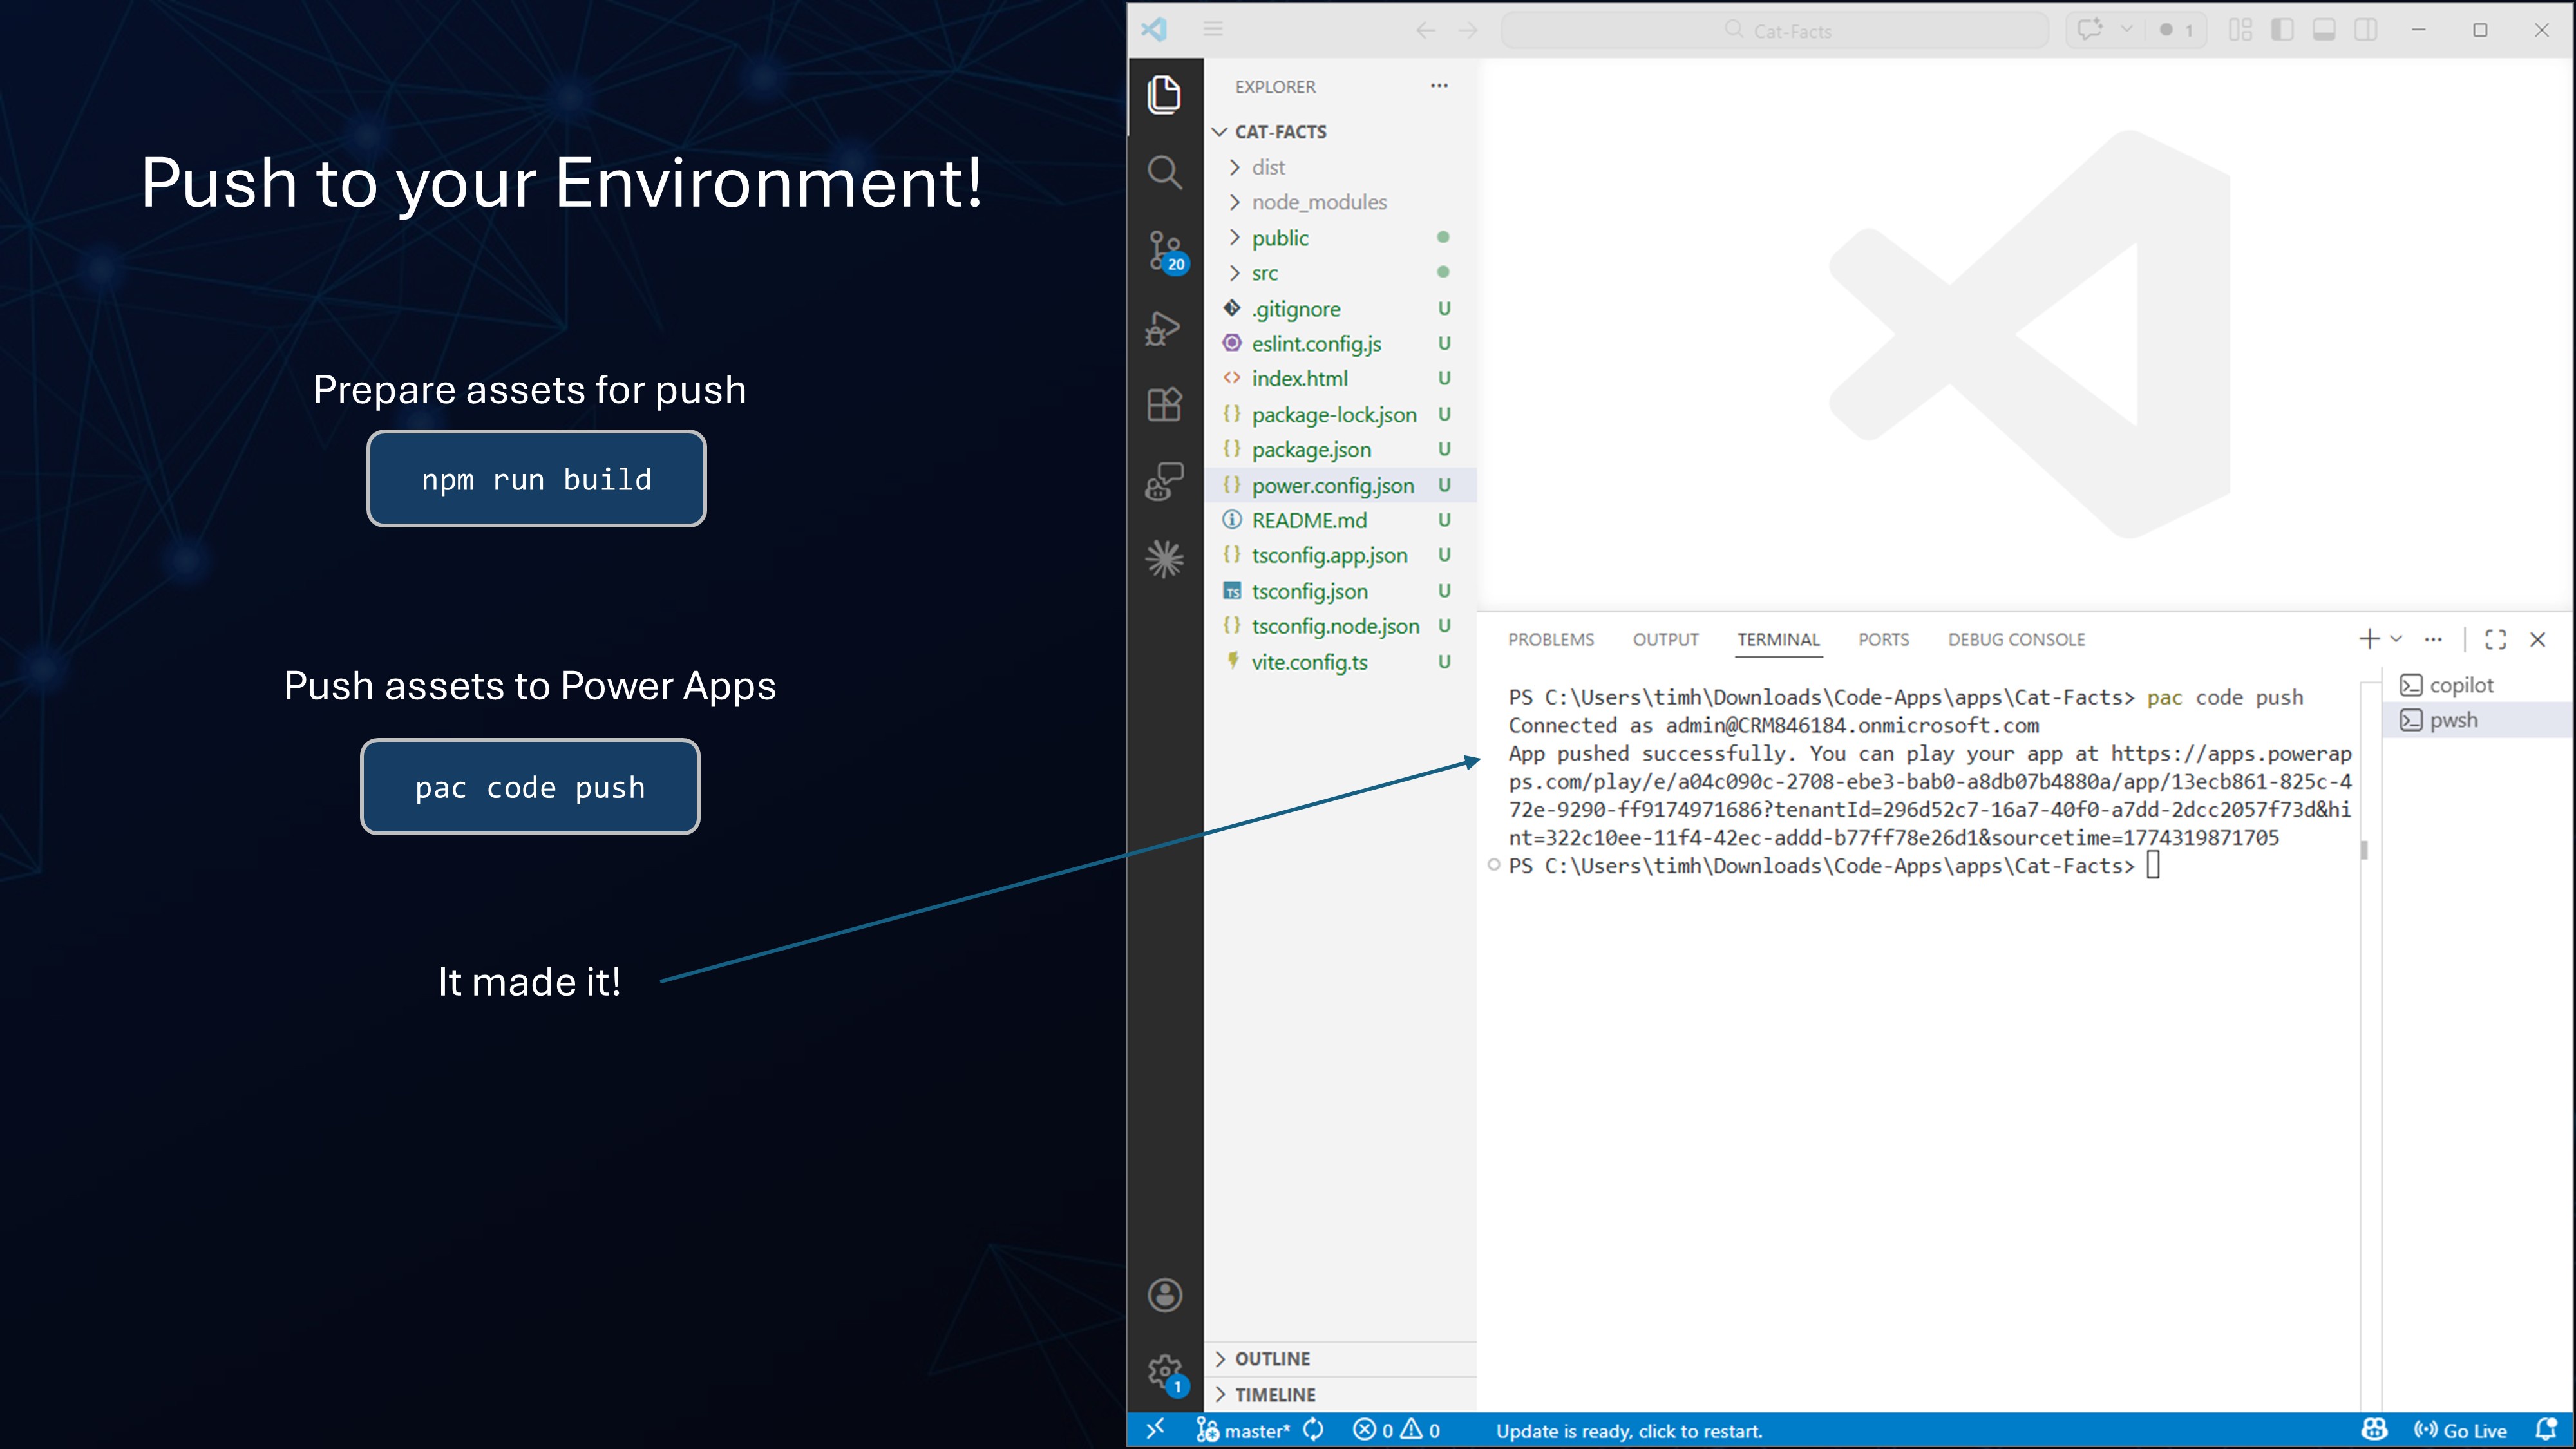Open the Customize Layout icon
Viewport: 2576px width, 1449px height.
pos(2240,30)
